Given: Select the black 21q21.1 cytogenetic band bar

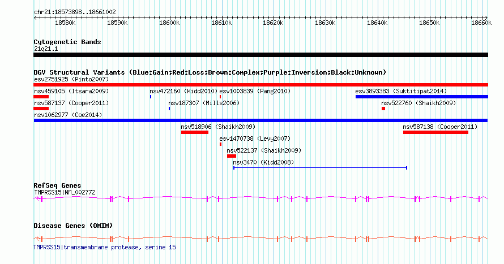Looking at the screenshot, I should [x=260, y=55].
